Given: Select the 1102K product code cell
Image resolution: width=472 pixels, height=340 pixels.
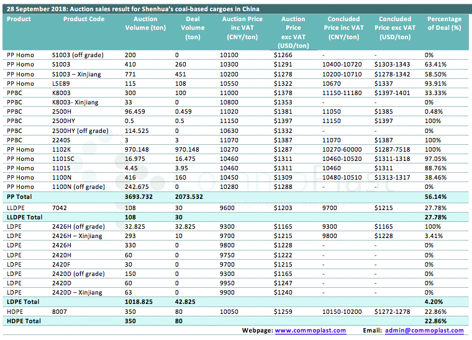Looking at the screenshot, I should (x=61, y=149).
